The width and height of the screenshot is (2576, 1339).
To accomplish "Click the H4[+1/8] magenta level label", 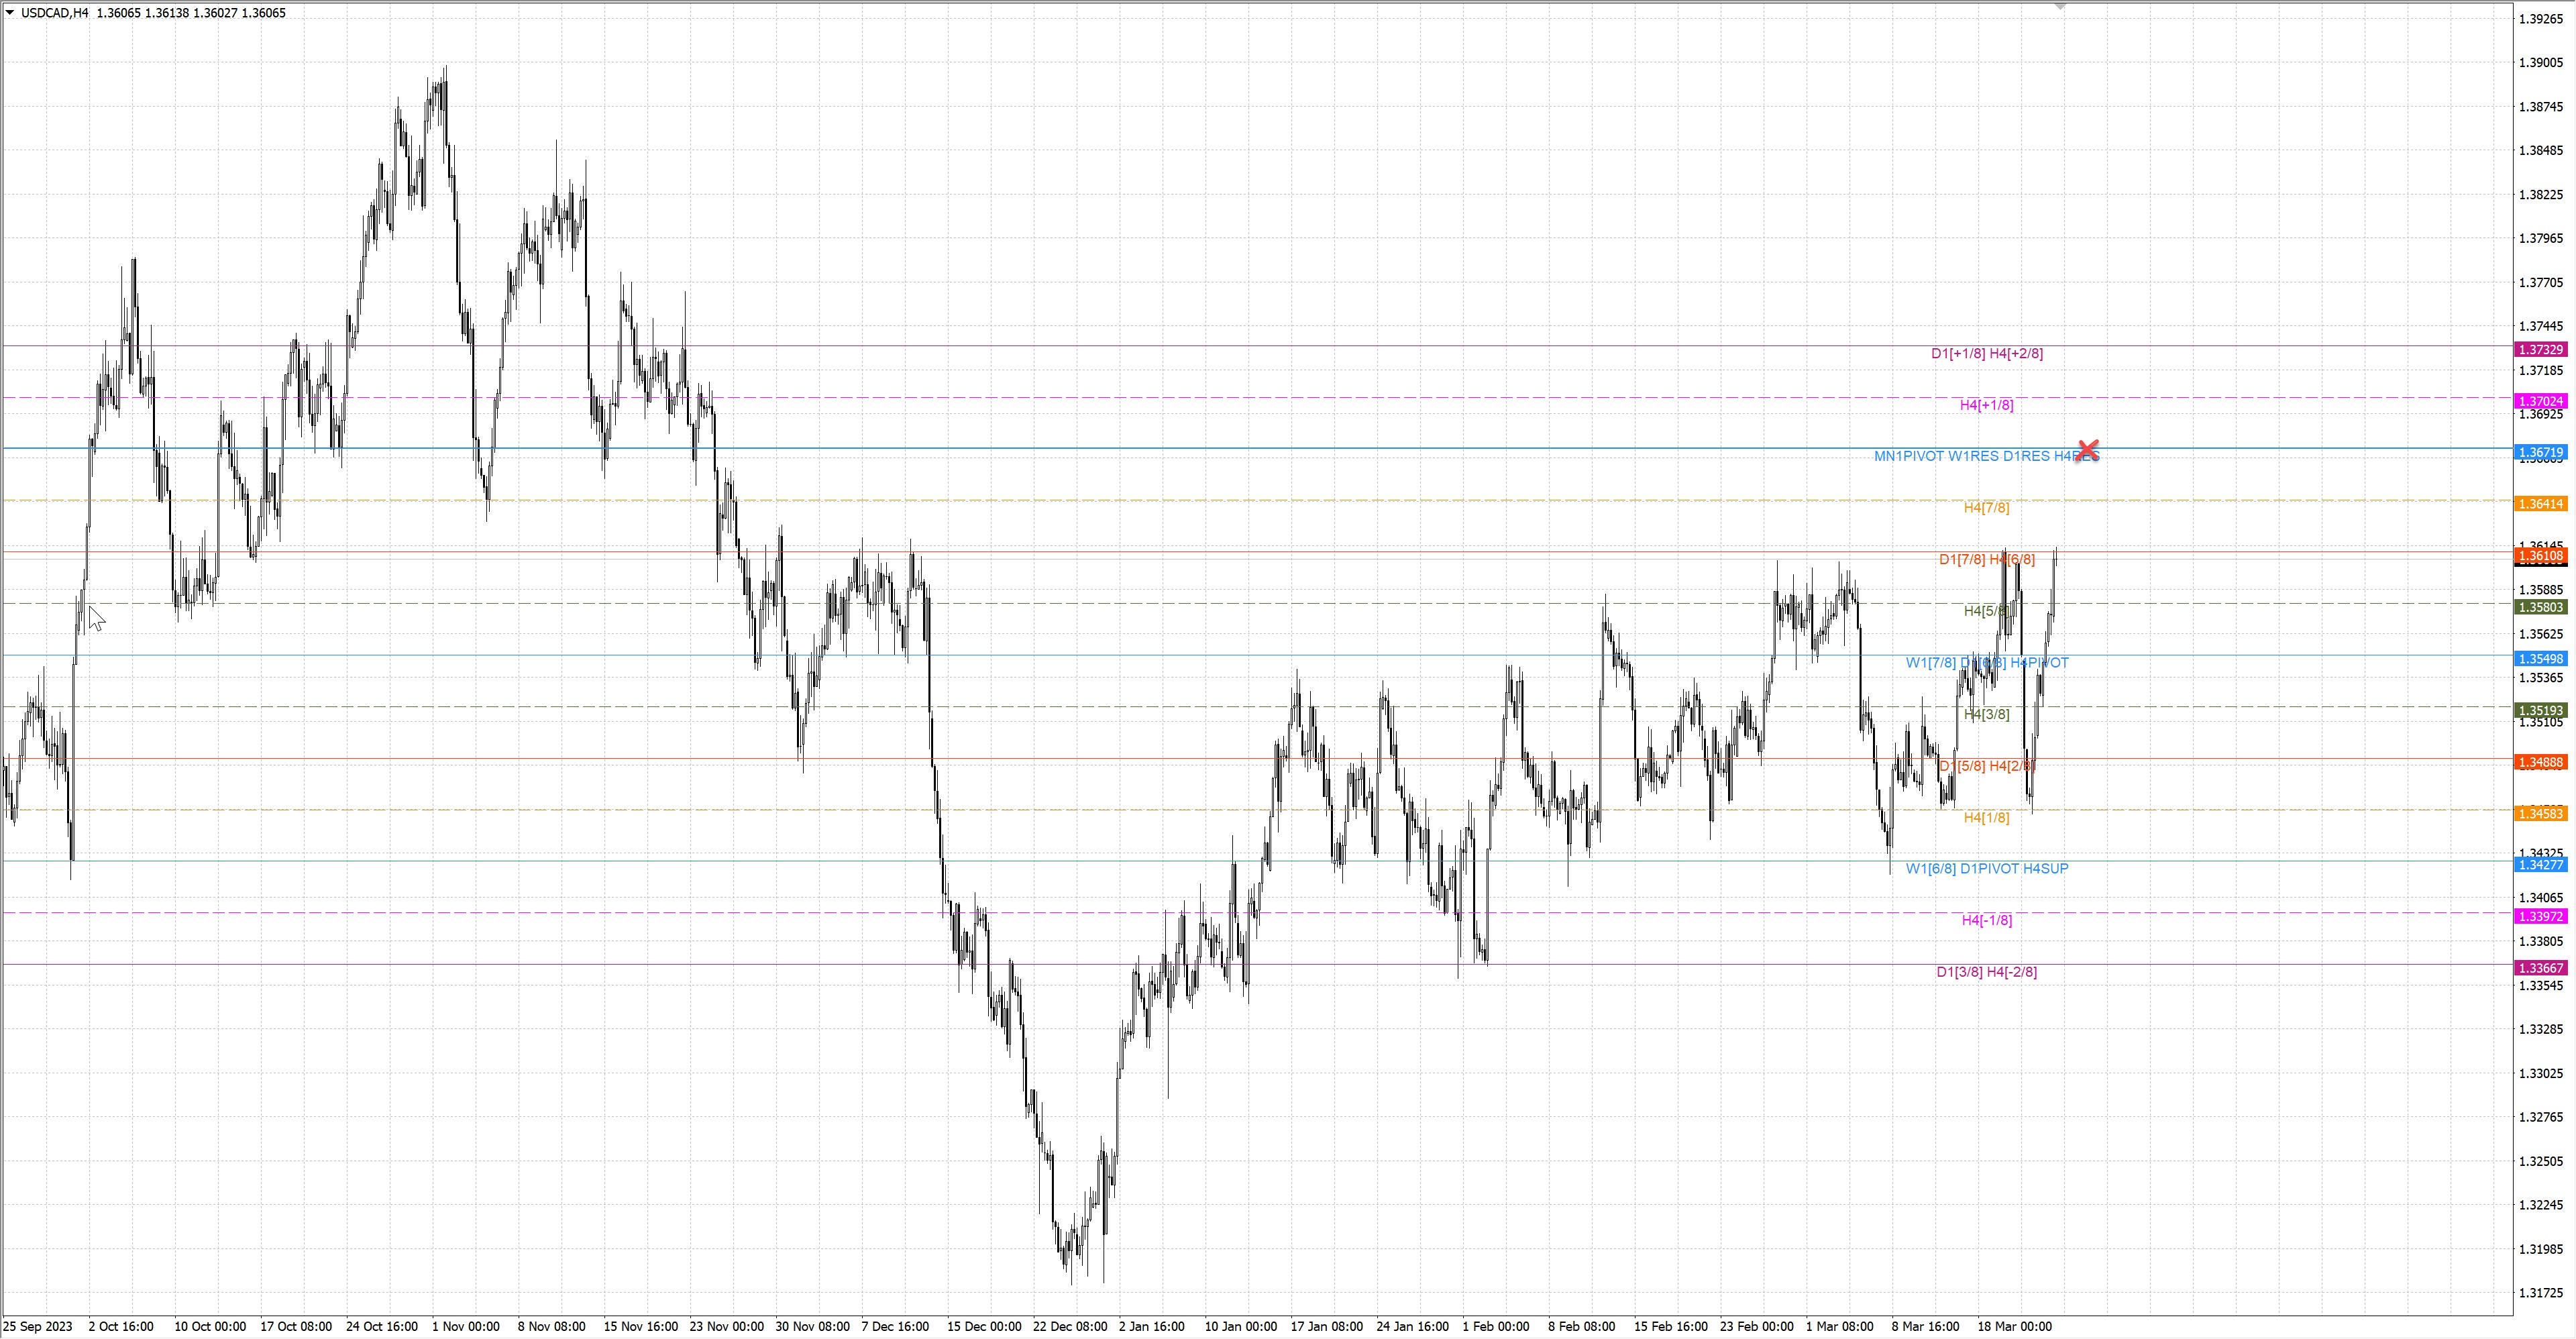I will pyautogui.click(x=1986, y=405).
